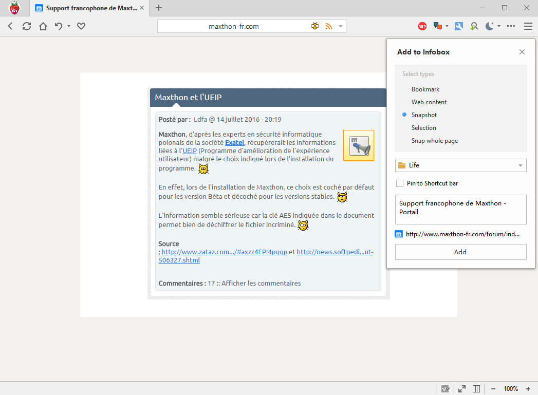Open the more extensions ellipsis
The height and width of the screenshot is (395, 538).
pyautogui.click(x=511, y=26)
